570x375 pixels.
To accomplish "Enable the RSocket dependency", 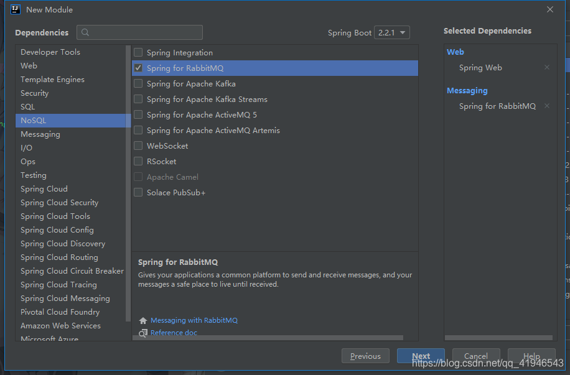I will [138, 161].
